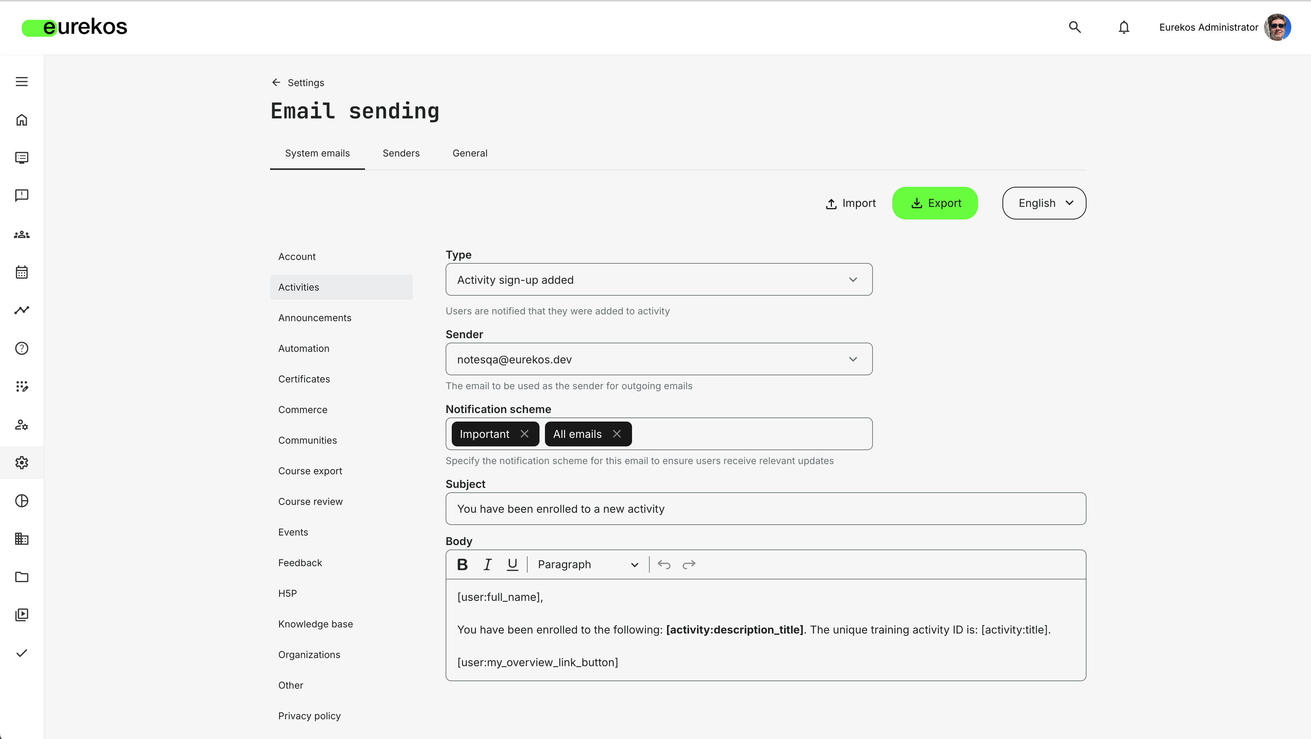
Task: Click the notifications bell icon
Action: [x=1124, y=27]
